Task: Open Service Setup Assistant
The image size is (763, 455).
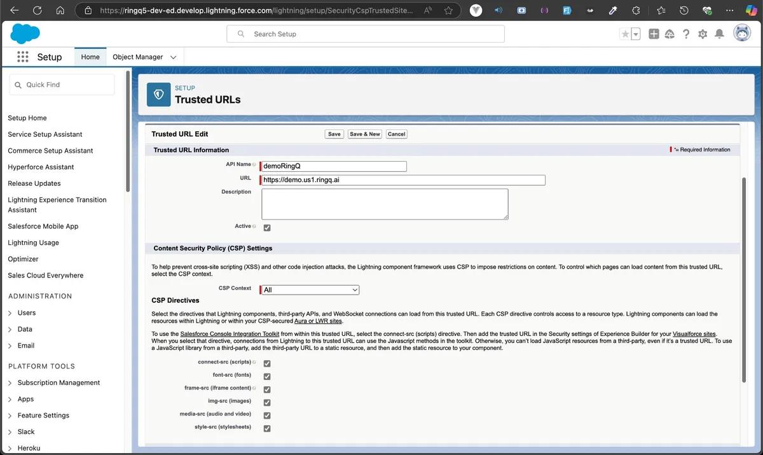Action: pyautogui.click(x=45, y=134)
